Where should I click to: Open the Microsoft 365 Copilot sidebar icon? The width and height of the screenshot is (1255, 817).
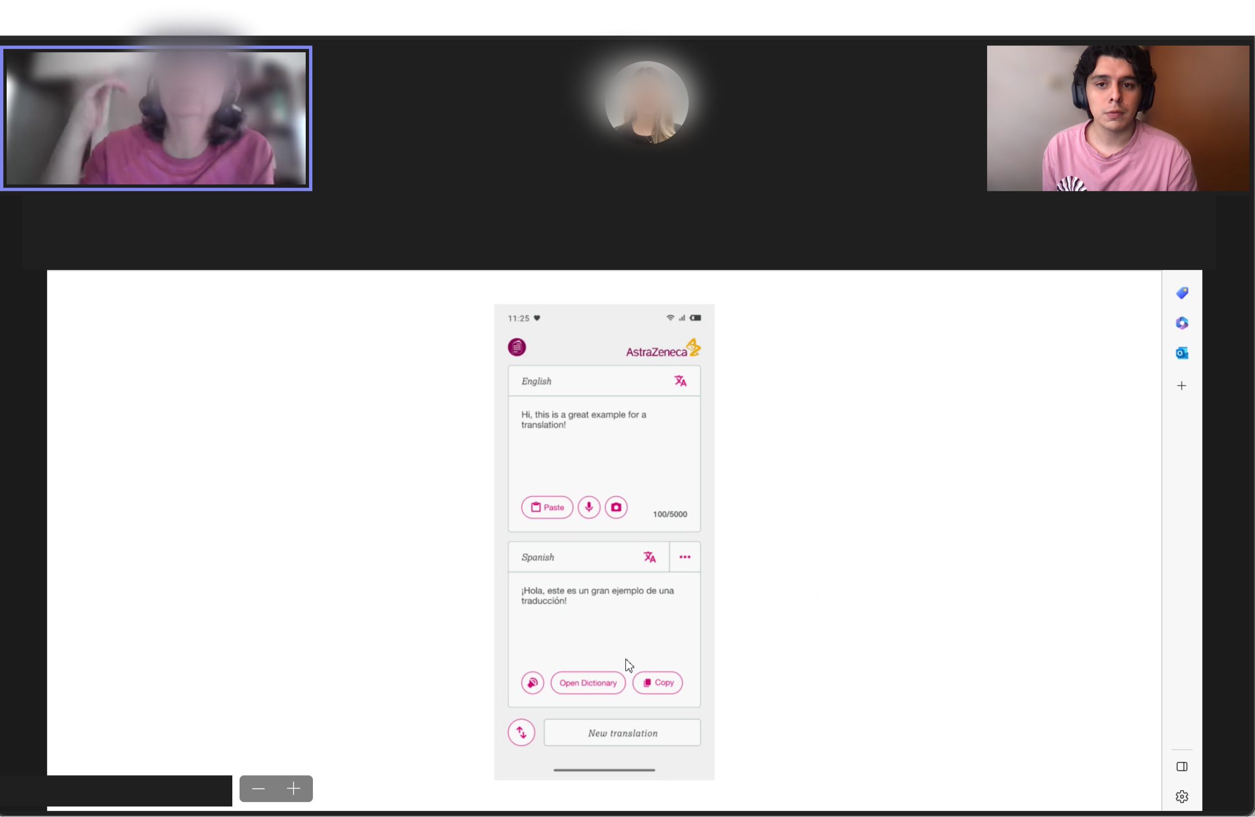click(1182, 323)
